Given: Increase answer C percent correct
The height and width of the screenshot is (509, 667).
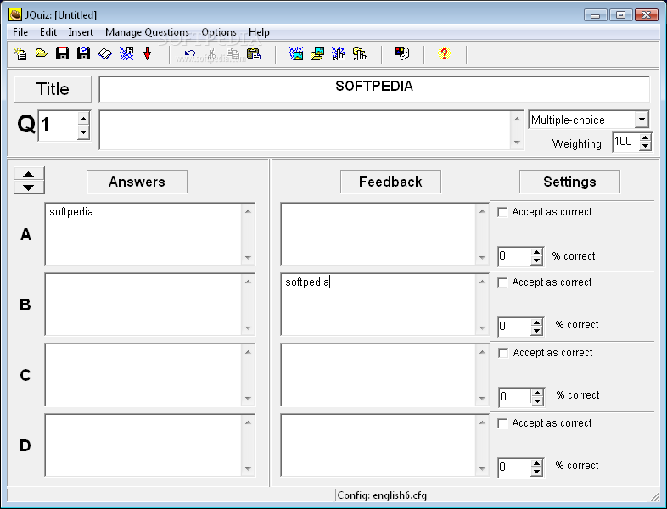Looking at the screenshot, I should click(538, 393).
